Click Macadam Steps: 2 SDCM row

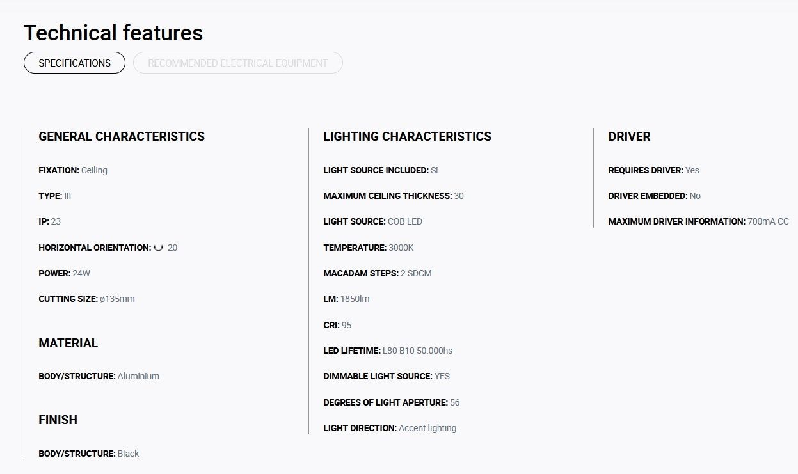pos(378,273)
